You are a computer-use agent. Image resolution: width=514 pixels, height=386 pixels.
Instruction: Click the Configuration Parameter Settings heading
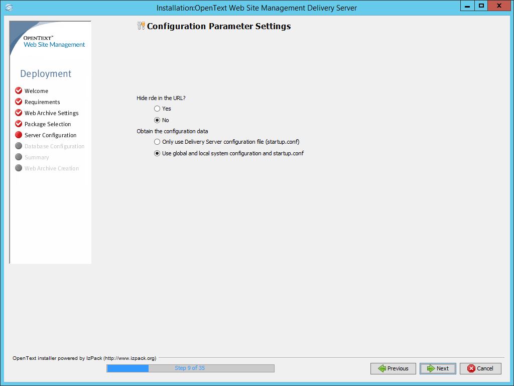(219, 26)
